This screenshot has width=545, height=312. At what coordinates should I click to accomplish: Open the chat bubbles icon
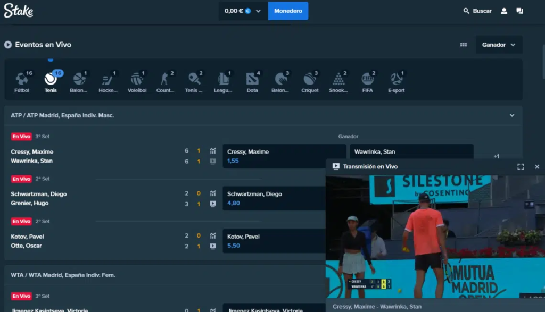coord(519,11)
